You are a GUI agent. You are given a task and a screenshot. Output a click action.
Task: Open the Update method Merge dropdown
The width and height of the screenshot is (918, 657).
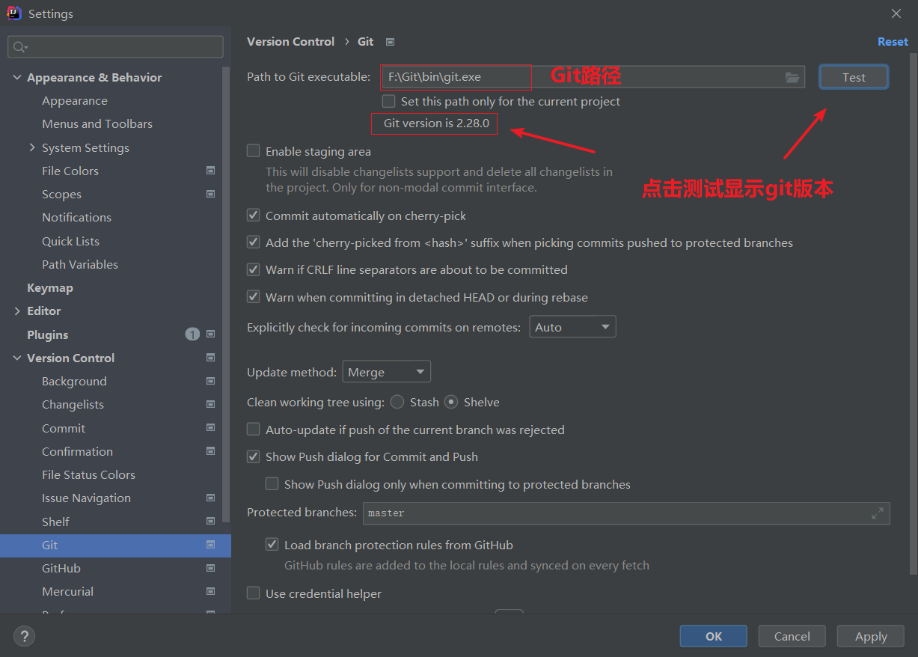pos(386,372)
